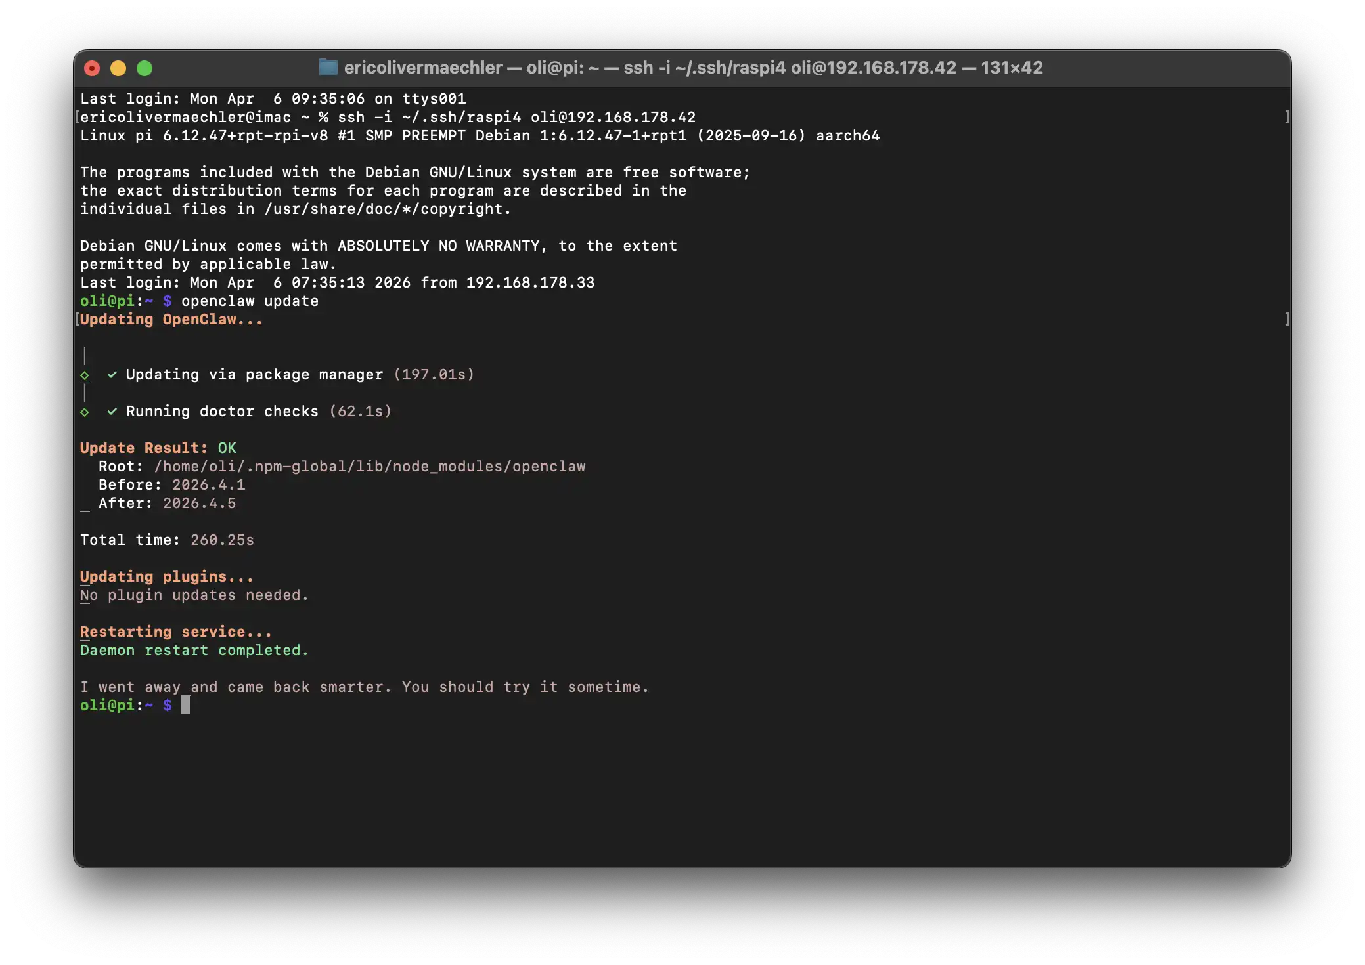The height and width of the screenshot is (965, 1365).
Task: Click the checkmark beside Running doctor checks
Action: point(112,411)
